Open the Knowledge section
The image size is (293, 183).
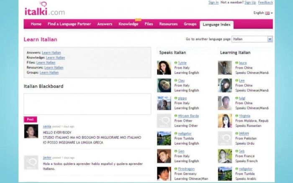click(x=129, y=24)
